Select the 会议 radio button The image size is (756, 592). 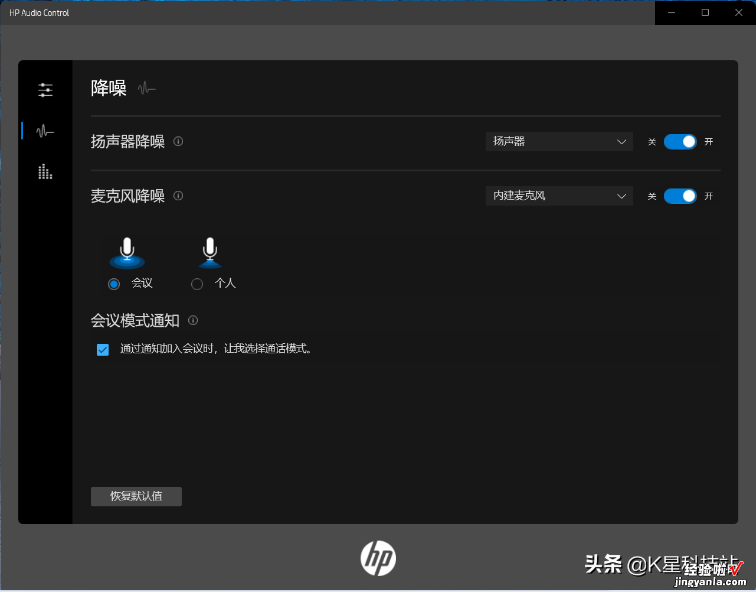point(114,284)
